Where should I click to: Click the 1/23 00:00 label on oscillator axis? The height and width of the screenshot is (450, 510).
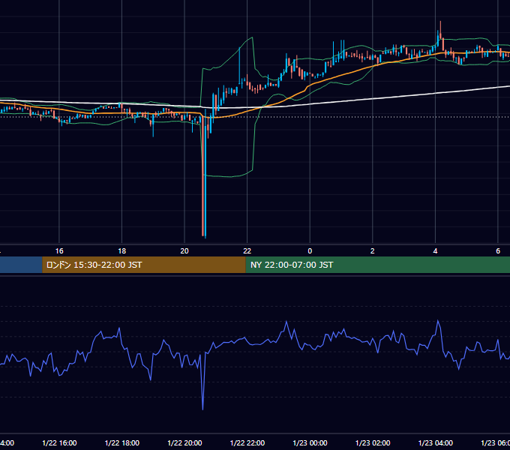click(310, 442)
